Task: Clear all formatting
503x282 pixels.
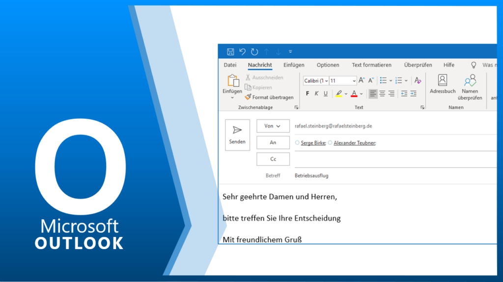Action: click(x=418, y=80)
